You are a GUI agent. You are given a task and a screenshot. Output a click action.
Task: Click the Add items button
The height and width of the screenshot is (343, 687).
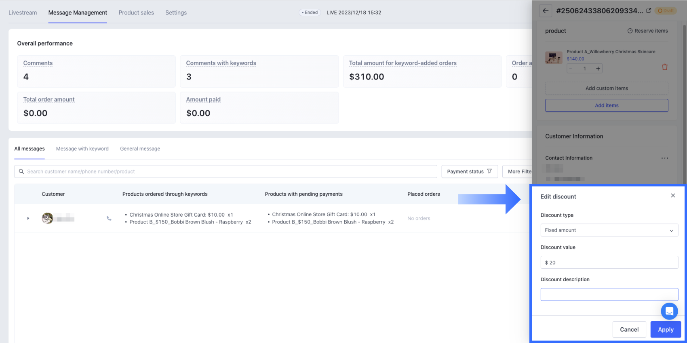coord(607,105)
